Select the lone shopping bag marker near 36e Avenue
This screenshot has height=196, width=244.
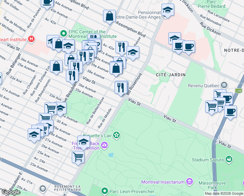tap(56, 67)
